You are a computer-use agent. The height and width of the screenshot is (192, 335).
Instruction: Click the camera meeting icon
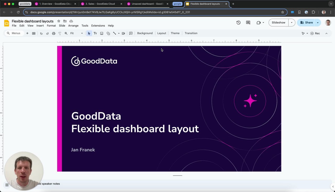259,23
